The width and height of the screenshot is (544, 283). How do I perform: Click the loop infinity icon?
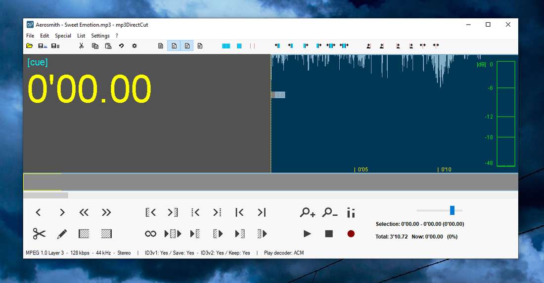pos(150,234)
